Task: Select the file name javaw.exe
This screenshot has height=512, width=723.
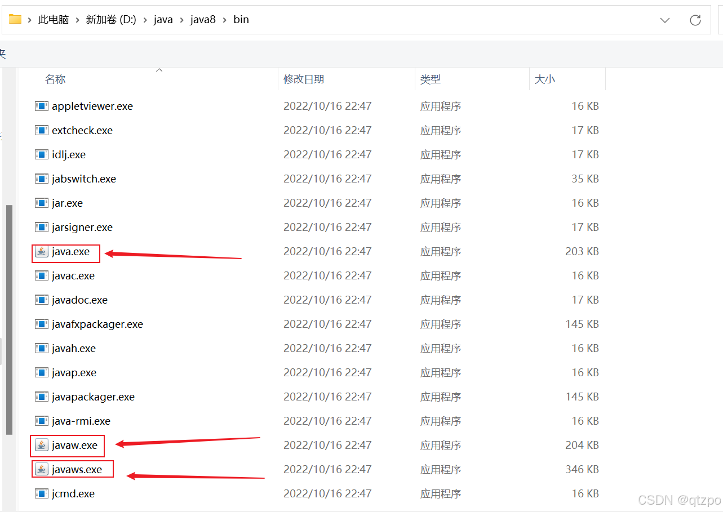Action: [74, 445]
